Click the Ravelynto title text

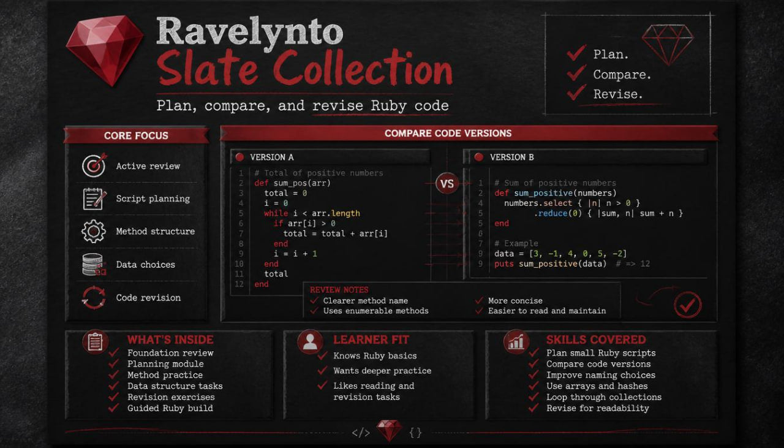pyautogui.click(x=249, y=32)
